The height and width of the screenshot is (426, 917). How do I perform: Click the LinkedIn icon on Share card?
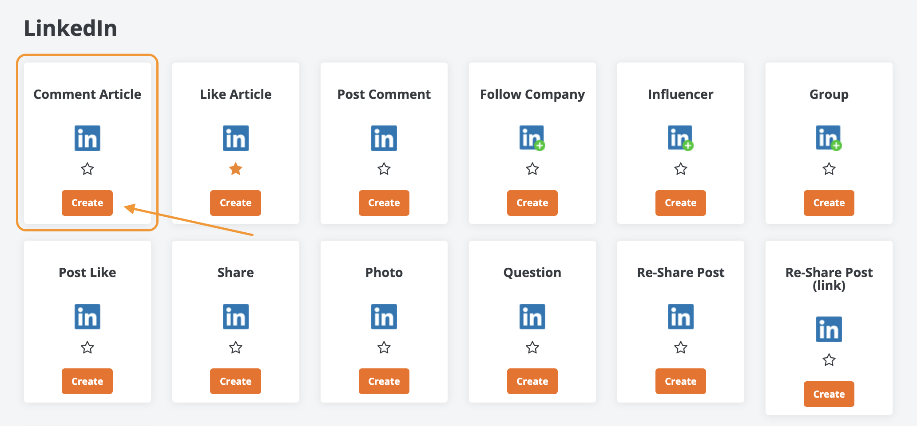236,317
